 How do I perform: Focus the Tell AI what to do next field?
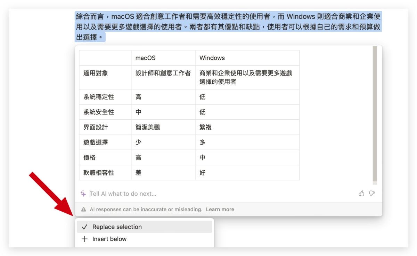point(222,194)
